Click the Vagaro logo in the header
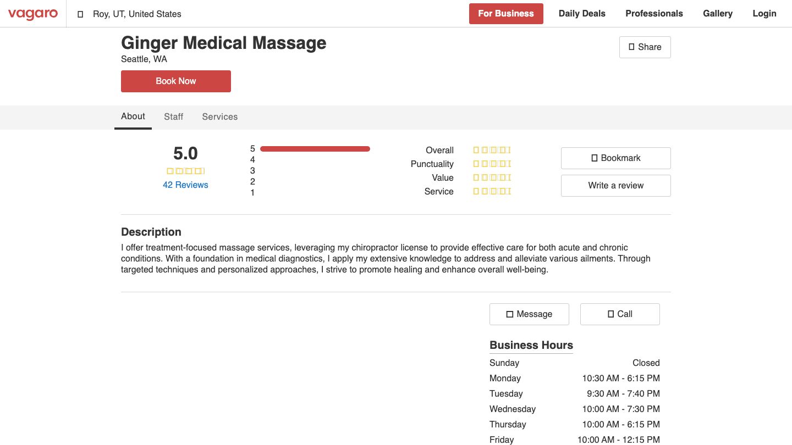 [33, 14]
